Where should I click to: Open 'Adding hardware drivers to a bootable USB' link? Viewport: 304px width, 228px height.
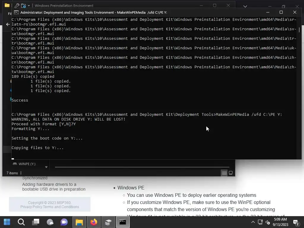[x=54, y=187]
